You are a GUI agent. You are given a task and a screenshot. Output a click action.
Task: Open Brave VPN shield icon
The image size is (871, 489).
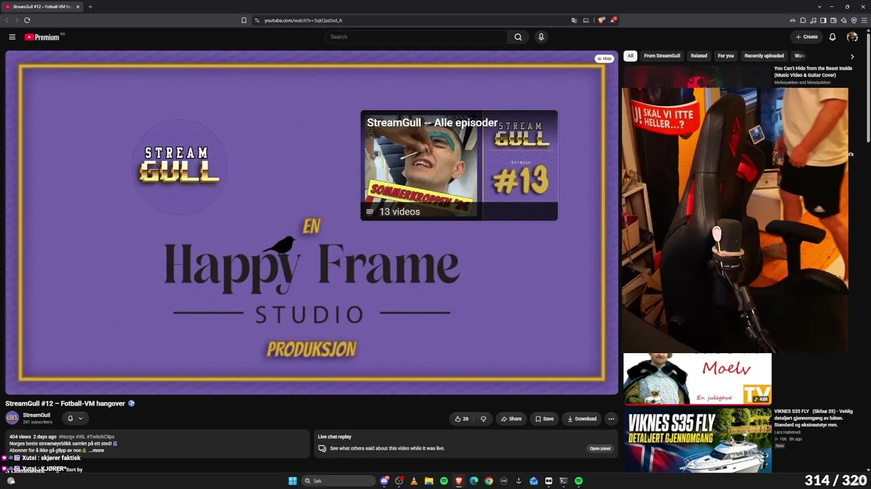(854, 20)
